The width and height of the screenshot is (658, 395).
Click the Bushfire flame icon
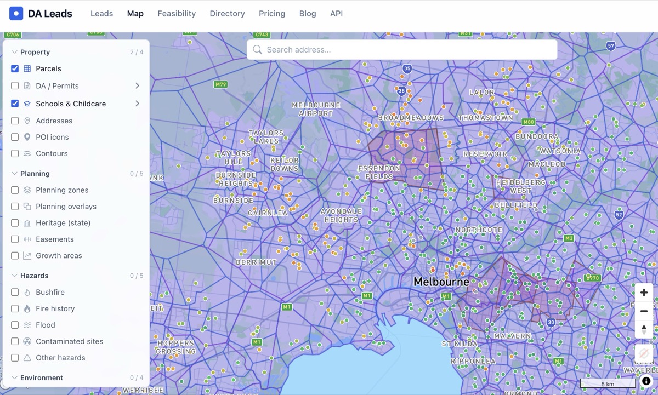(x=27, y=293)
